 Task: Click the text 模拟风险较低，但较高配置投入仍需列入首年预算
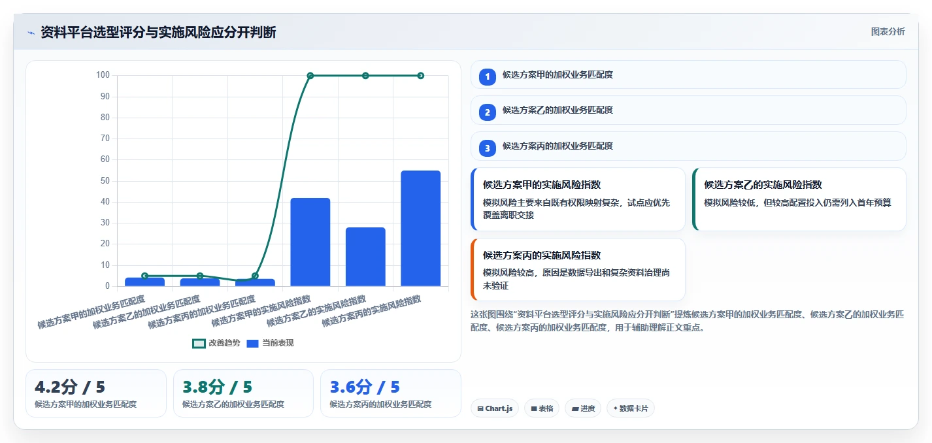click(x=797, y=203)
